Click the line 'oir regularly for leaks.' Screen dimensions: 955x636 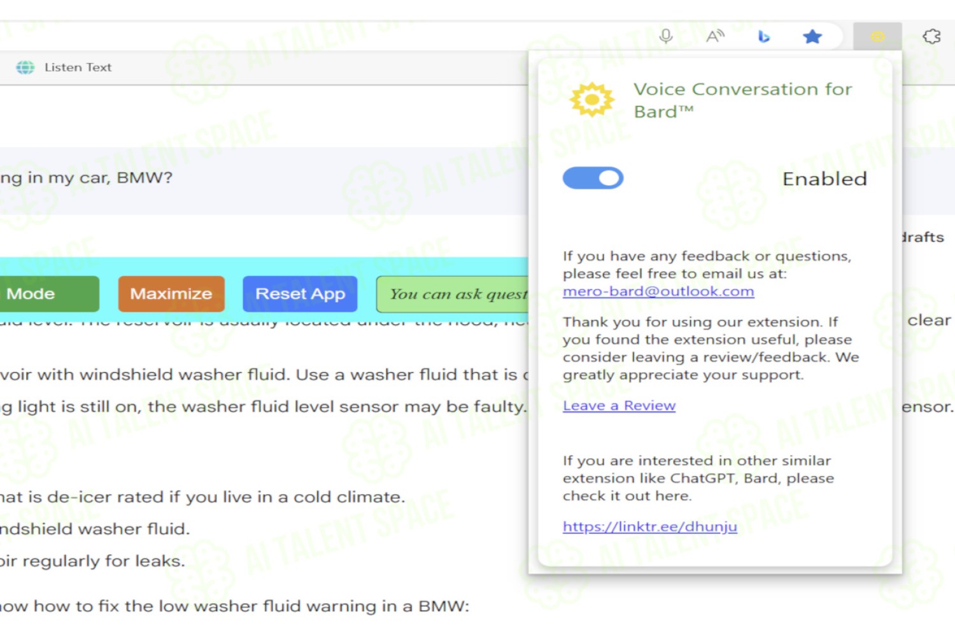92,561
